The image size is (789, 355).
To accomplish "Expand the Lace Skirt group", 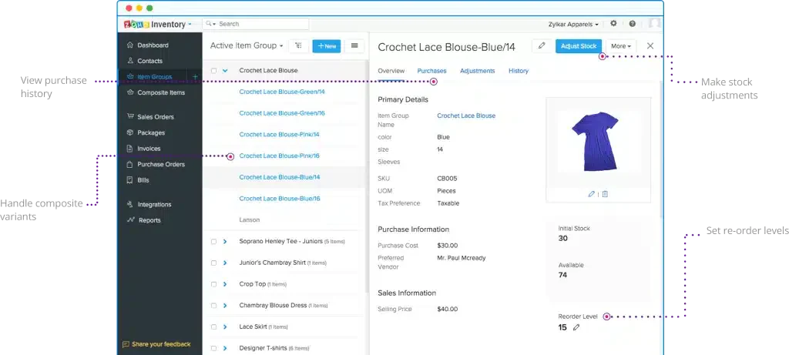I will pyautogui.click(x=225, y=327).
